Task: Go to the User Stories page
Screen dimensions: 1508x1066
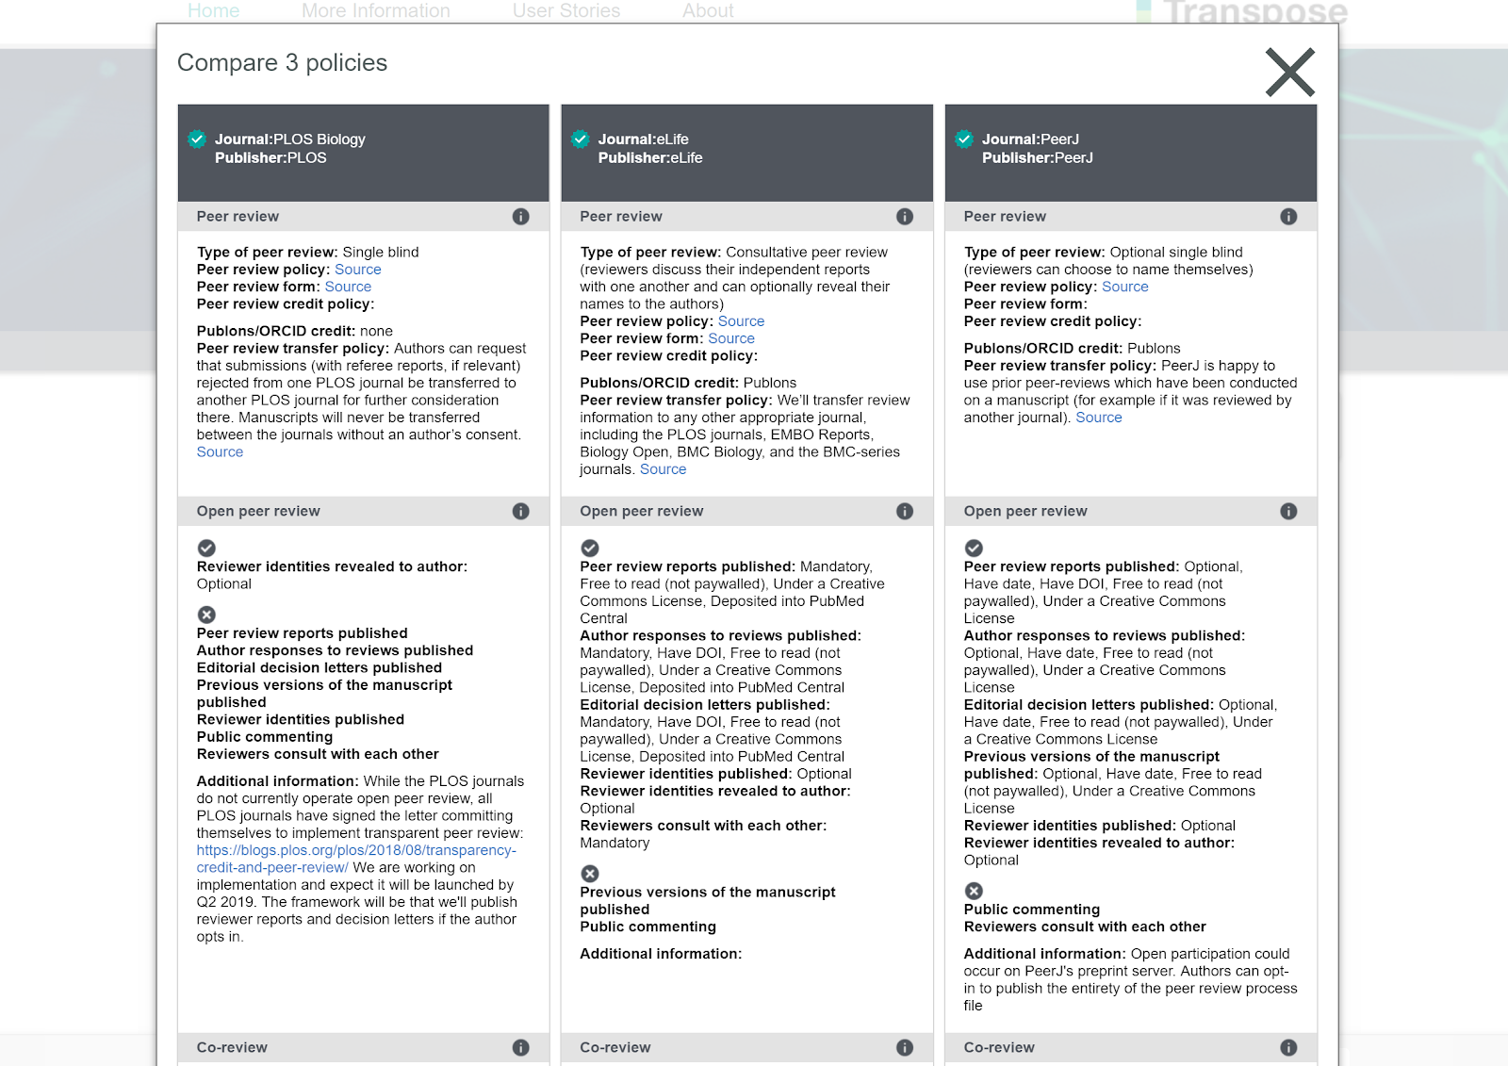Action: coord(566,11)
